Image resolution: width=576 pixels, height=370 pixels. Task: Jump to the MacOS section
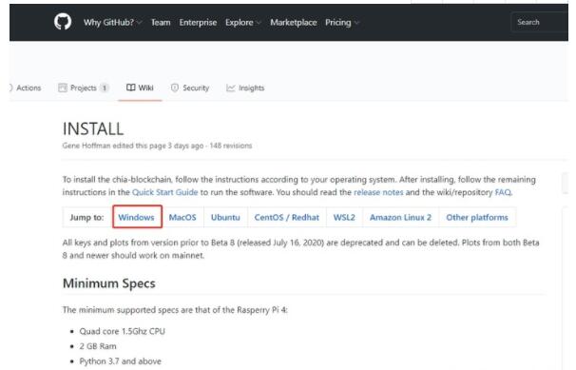(182, 217)
